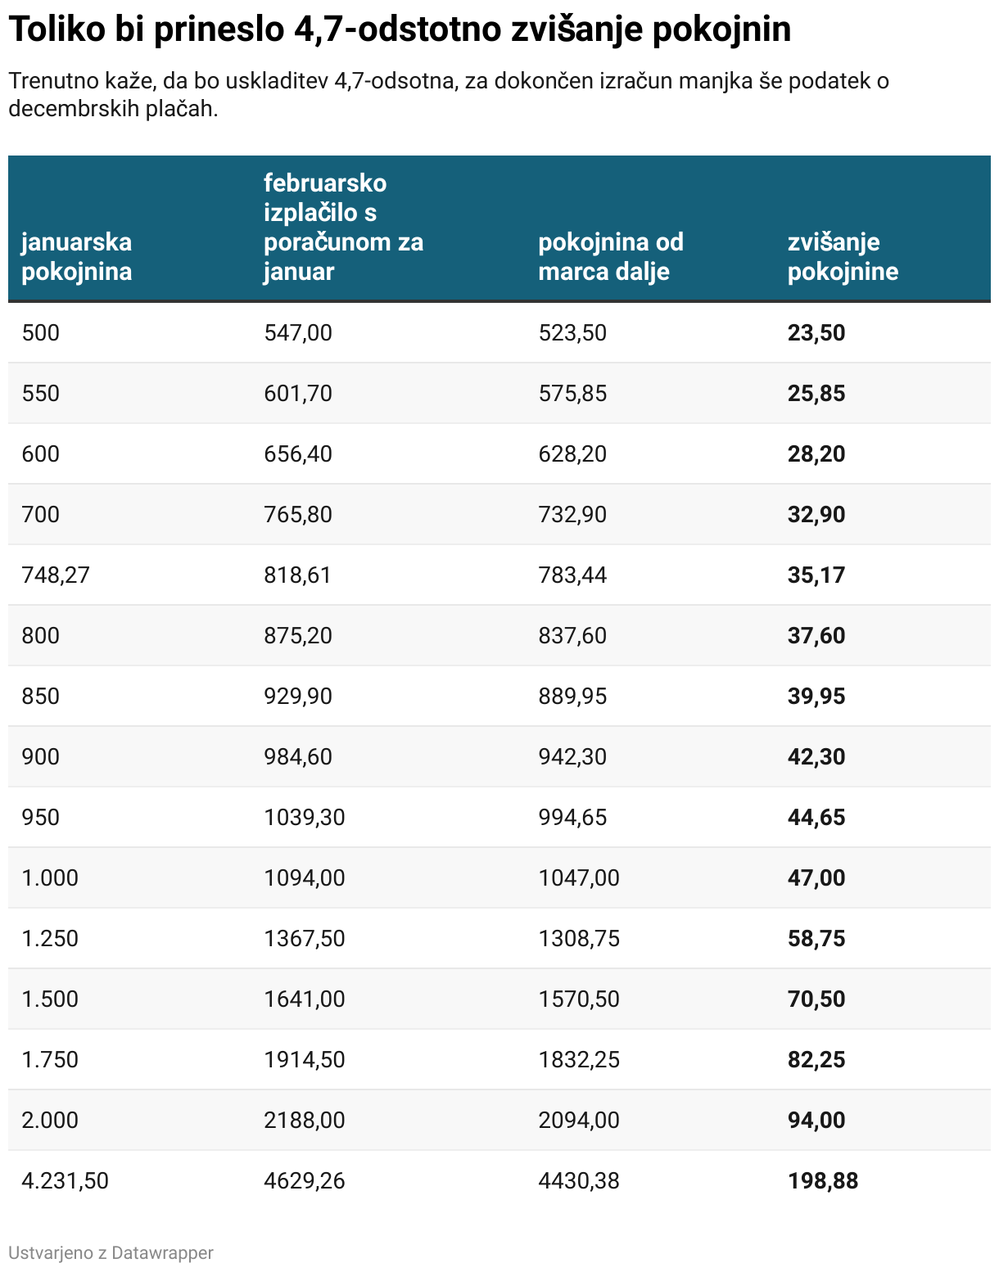Click the "zvišanje pokojnine" column header
Viewport: 999px width, 1272px height.
point(843,256)
